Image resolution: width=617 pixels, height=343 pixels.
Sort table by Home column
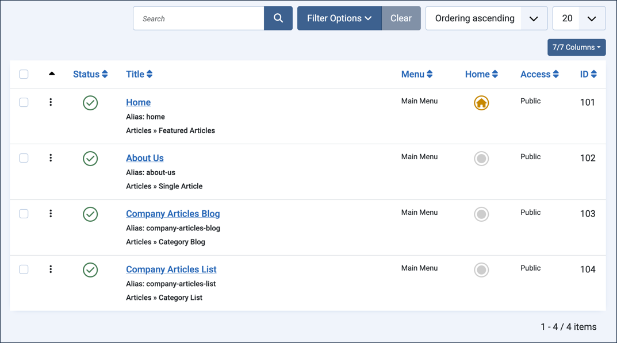point(481,74)
